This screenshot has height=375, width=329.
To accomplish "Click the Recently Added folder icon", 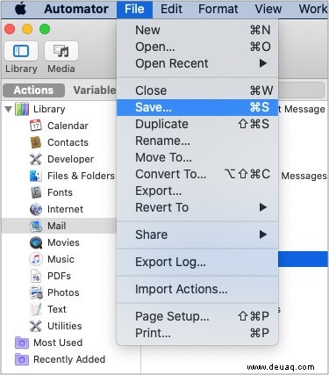I will 22,359.
